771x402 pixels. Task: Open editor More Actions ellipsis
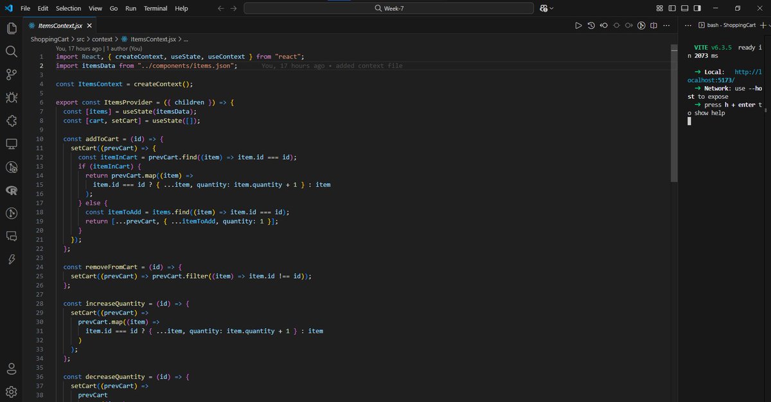click(666, 26)
